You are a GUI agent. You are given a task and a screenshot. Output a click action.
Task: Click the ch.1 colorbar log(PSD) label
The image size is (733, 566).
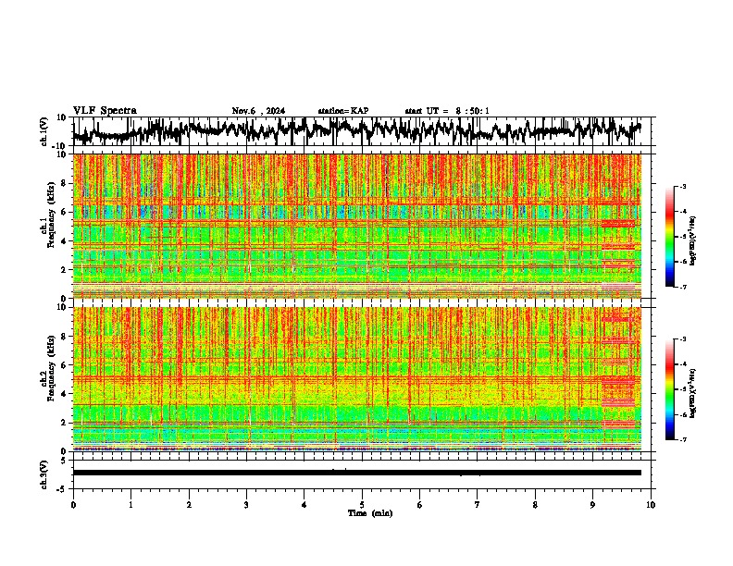point(693,241)
